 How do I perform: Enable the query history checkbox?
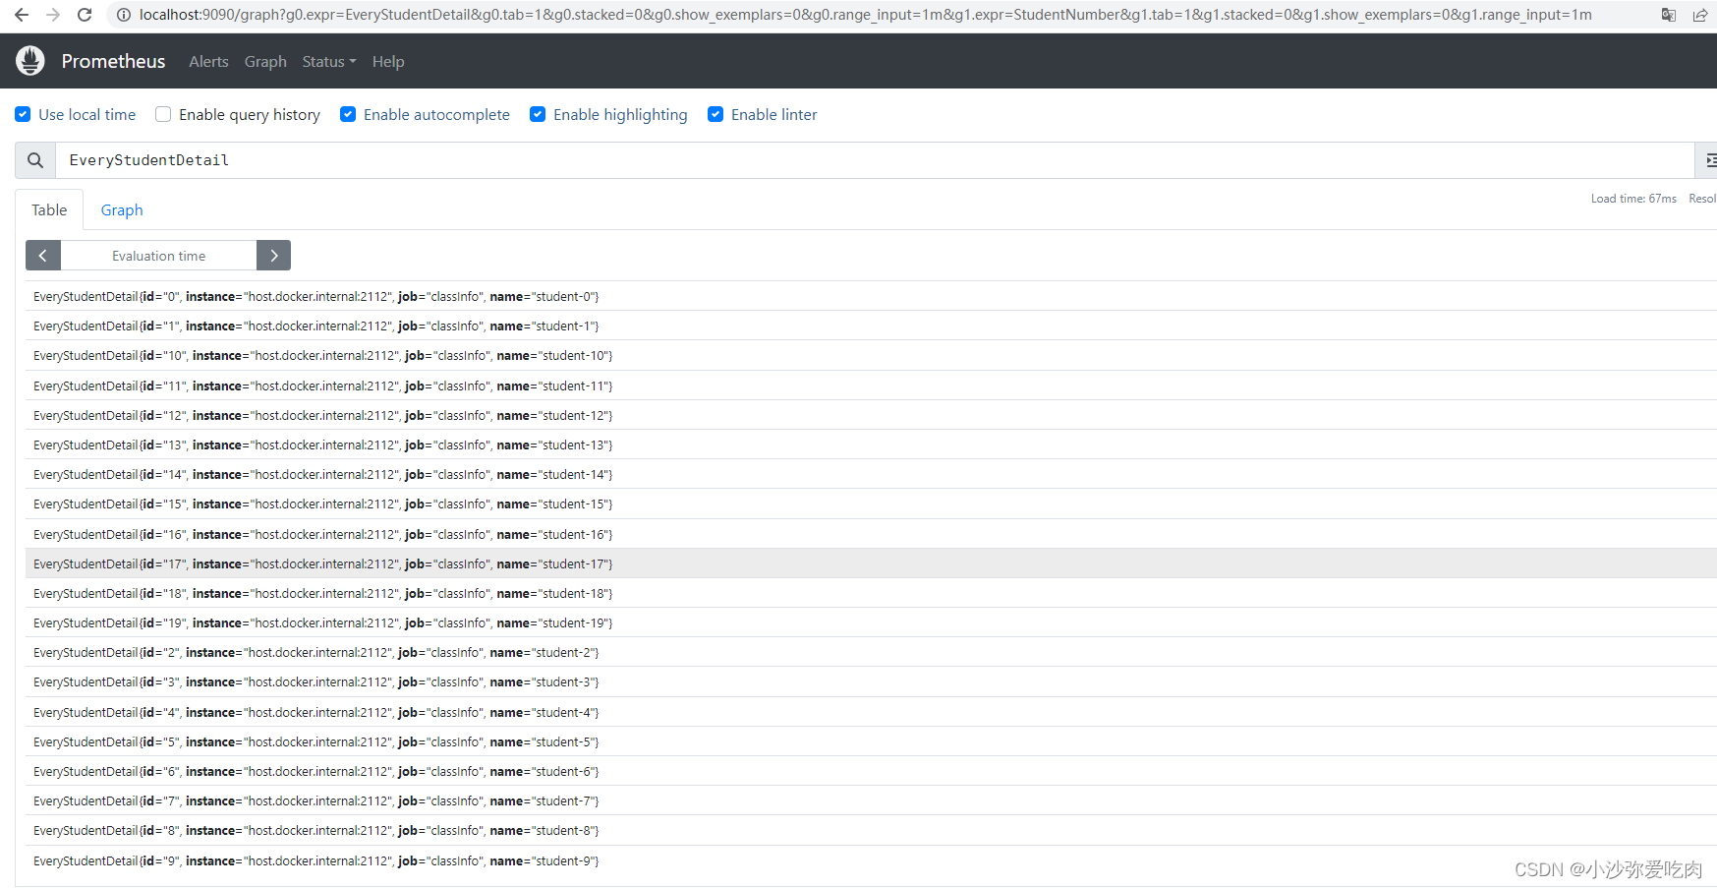(163, 114)
